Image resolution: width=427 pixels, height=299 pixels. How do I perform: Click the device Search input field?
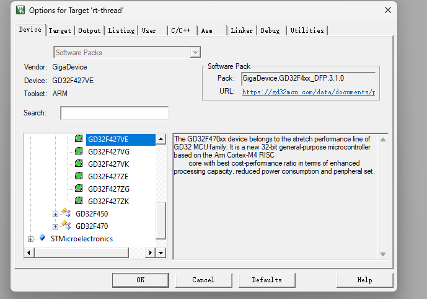[115, 113]
